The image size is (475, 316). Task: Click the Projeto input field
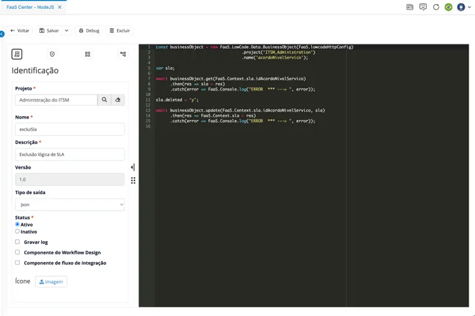pyautogui.click(x=57, y=100)
